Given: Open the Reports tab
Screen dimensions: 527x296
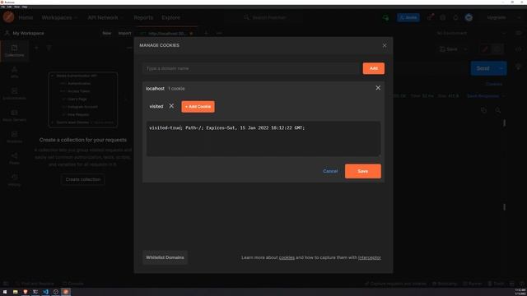Looking at the screenshot, I should [143, 17].
